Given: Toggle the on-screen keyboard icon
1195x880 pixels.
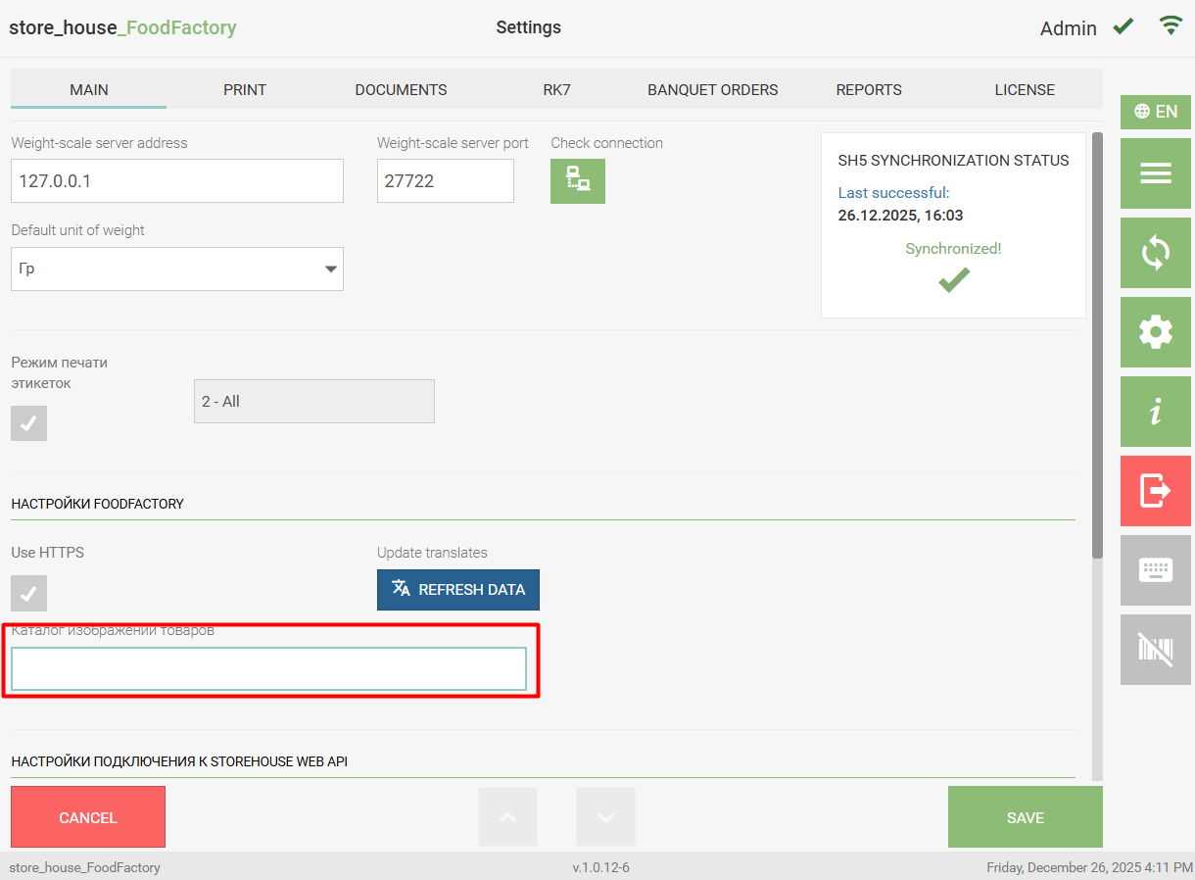Looking at the screenshot, I should pos(1155,569).
